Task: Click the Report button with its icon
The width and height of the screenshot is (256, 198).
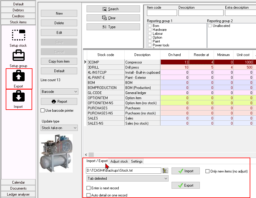Action: [x=59, y=101]
